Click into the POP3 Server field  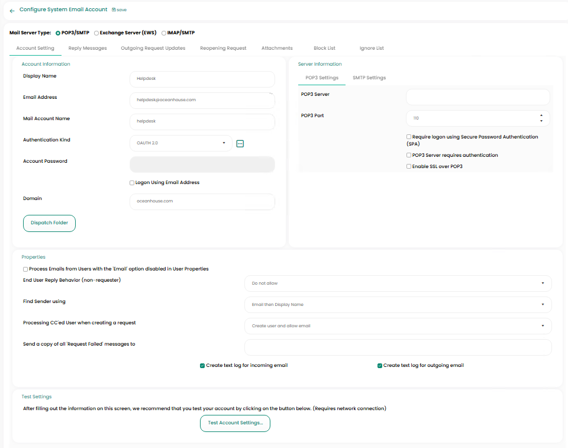[x=477, y=97]
